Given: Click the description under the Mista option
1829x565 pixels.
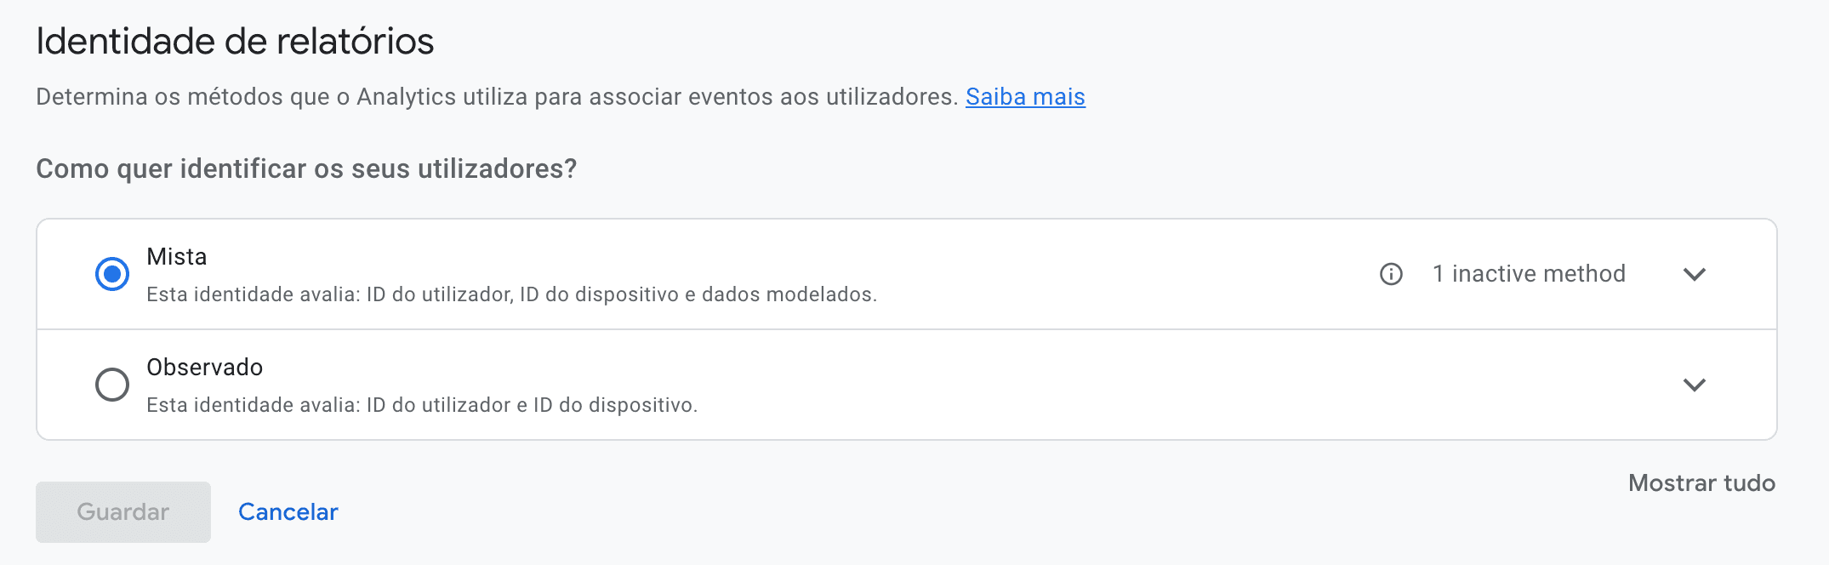Looking at the screenshot, I should click(512, 294).
